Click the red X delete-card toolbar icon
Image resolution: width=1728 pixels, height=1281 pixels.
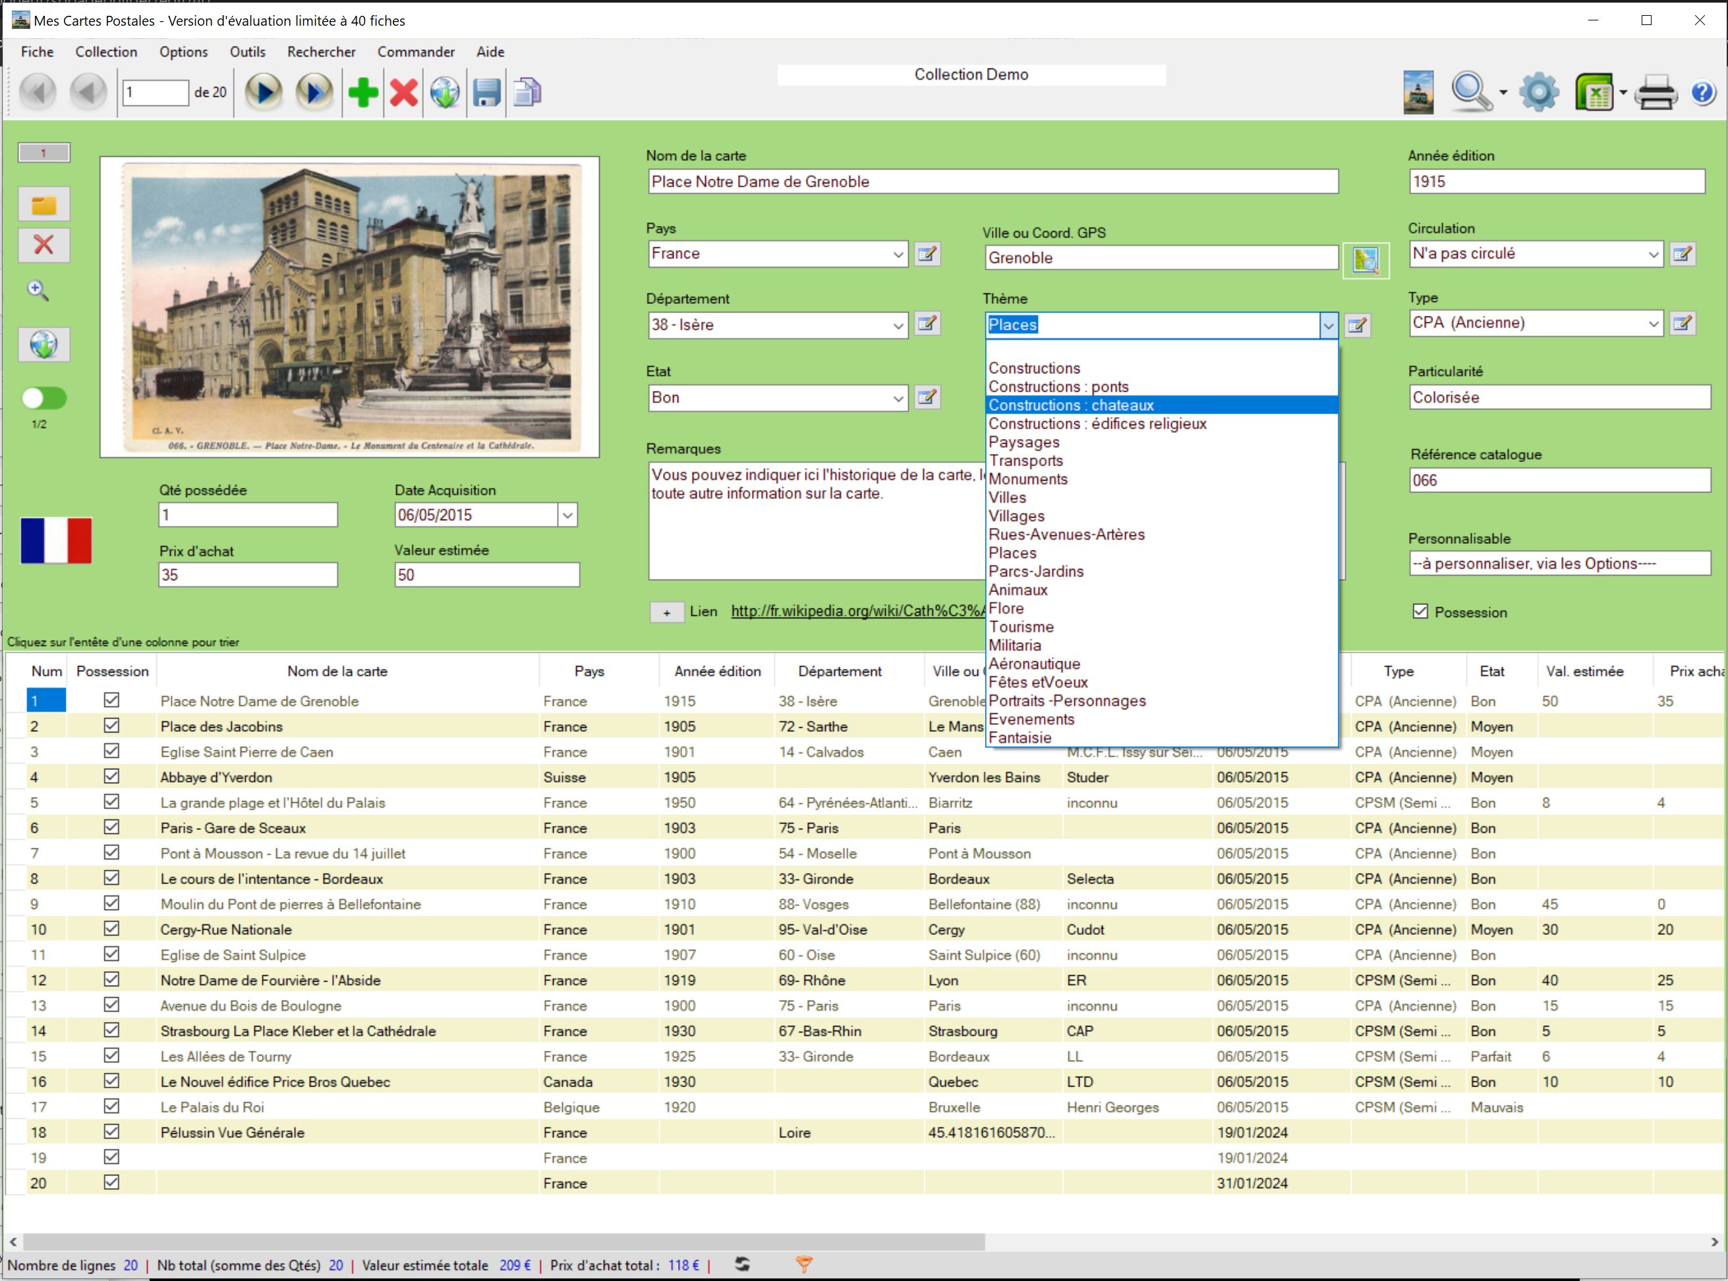403,92
